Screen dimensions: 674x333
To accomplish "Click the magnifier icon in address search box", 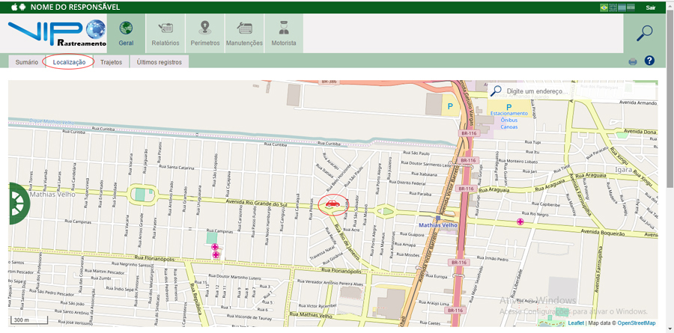I will (x=496, y=91).
